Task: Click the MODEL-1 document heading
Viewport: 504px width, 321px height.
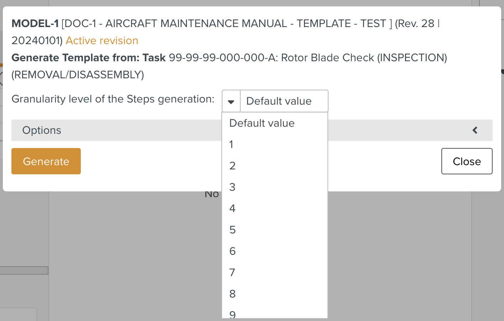Action: click(x=35, y=23)
